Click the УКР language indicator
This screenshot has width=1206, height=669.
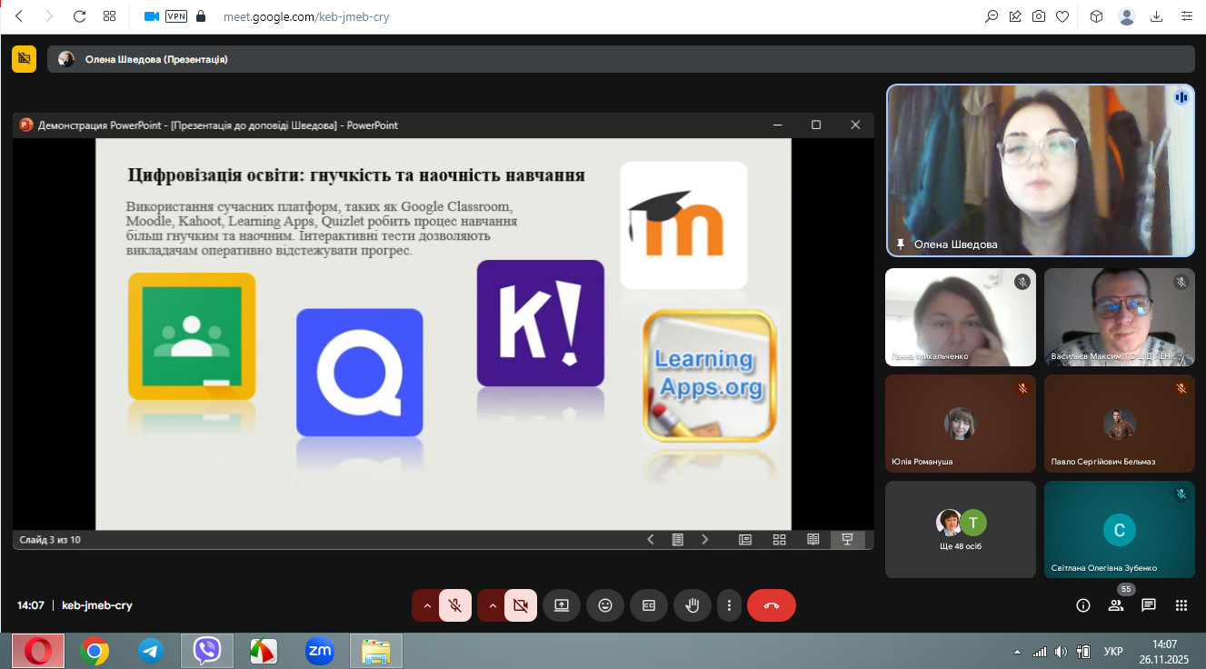pyautogui.click(x=1112, y=652)
